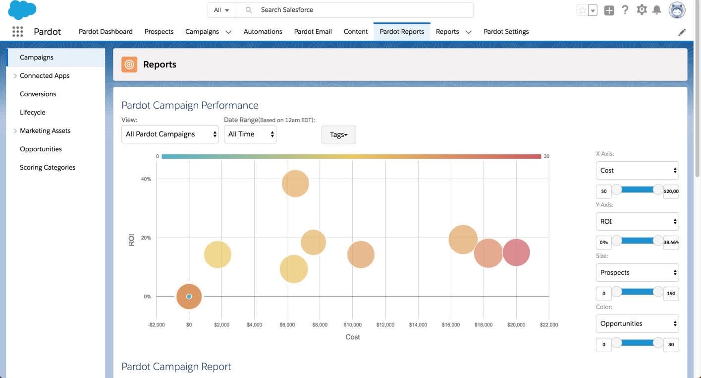The width and height of the screenshot is (701, 378).
Task: Open the All Time date range dropdown
Action: (250, 134)
